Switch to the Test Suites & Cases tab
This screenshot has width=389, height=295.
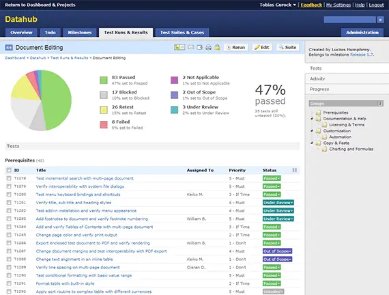[x=182, y=33]
